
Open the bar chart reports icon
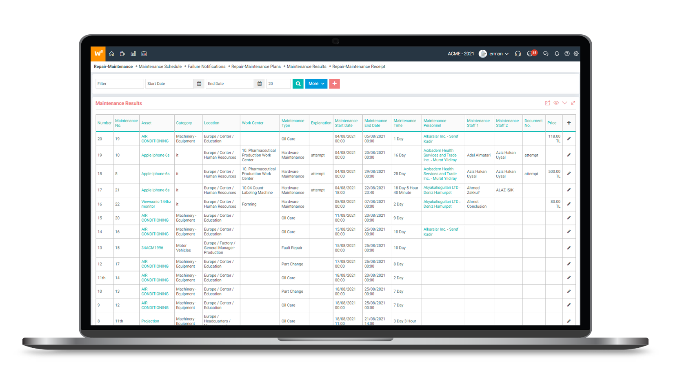click(x=133, y=54)
